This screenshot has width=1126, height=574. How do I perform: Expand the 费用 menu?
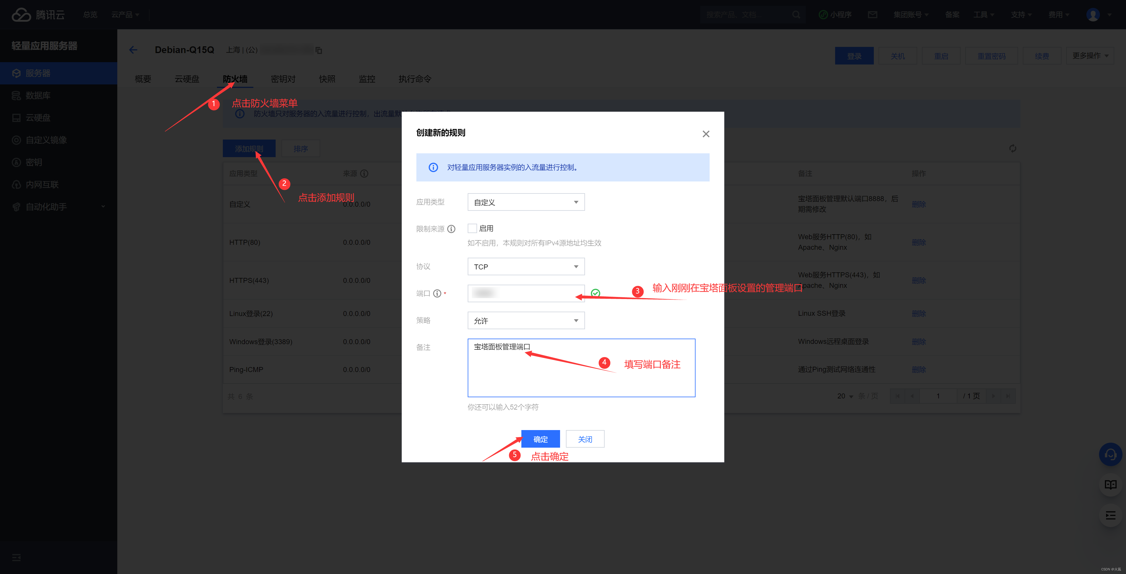[x=1059, y=14]
